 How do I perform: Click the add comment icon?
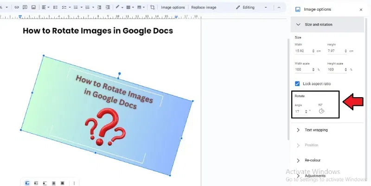click(x=25, y=7)
